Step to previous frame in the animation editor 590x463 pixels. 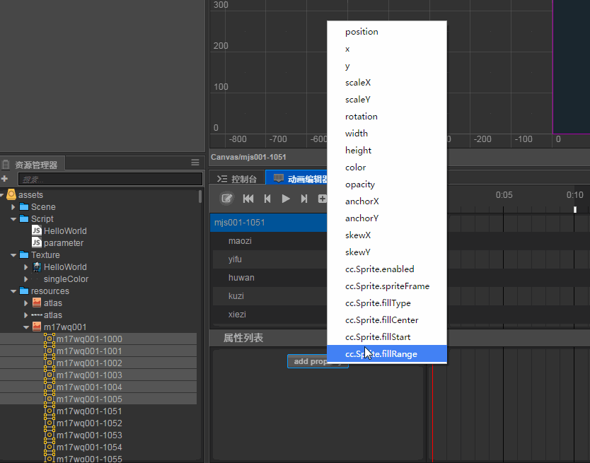pyautogui.click(x=267, y=199)
